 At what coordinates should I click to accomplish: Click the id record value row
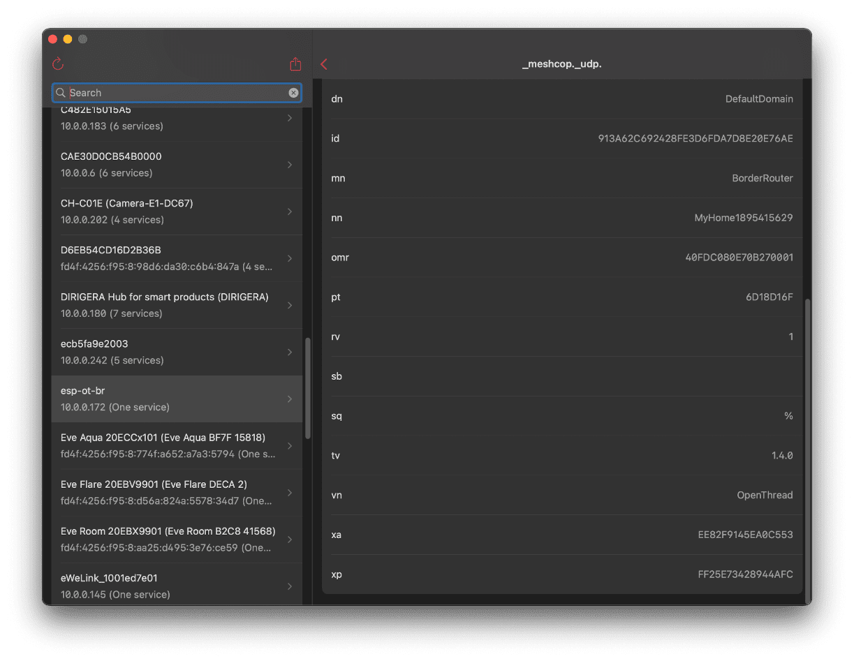[x=561, y=139]
